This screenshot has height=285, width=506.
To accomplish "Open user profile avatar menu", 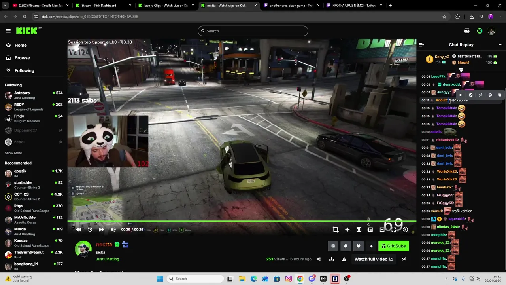I will pyautogui.click(x=491, y=31).
